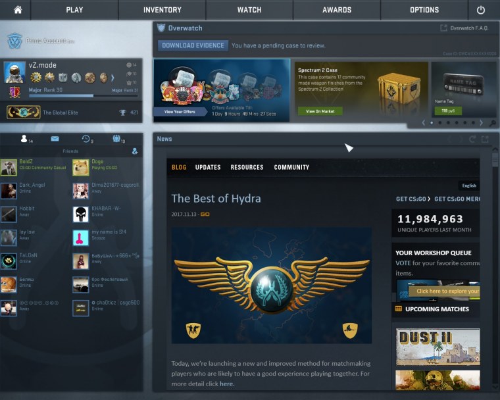The height and width of the screenshot is (400, 500).
Task: Refresh the News panel
Action: coord(472,139)
